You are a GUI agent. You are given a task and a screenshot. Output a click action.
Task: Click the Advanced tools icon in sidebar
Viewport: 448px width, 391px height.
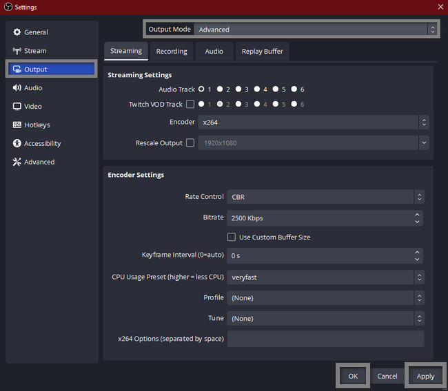[17, 162]
